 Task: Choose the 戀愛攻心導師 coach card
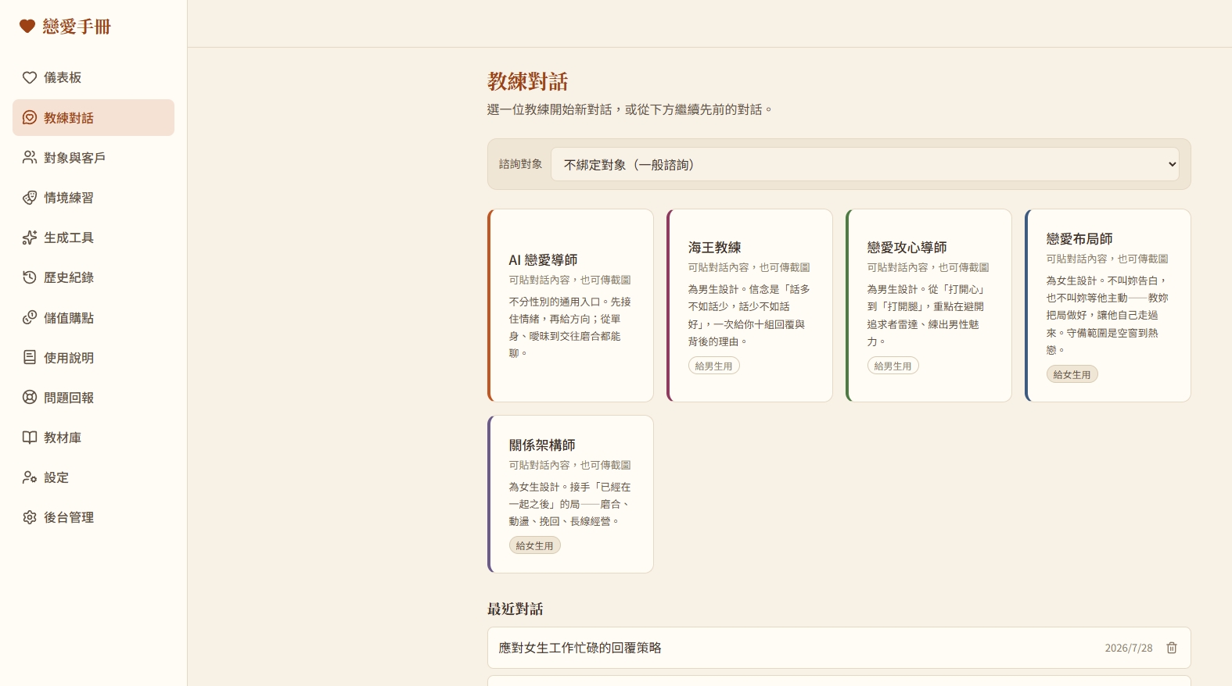pyautogui.click(x=928, y=305)
